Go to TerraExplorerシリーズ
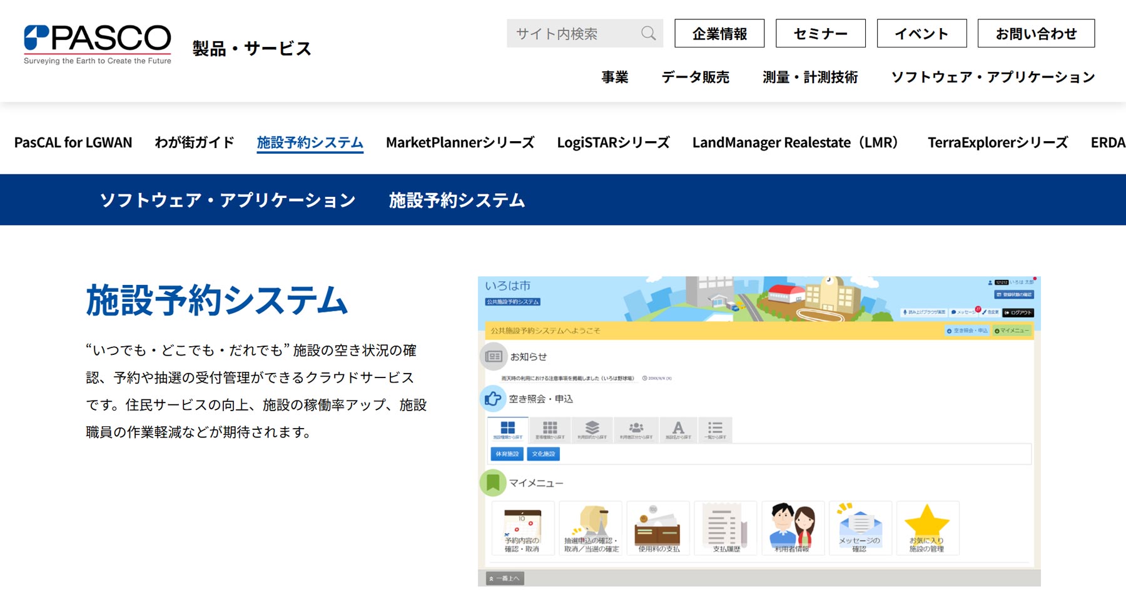Viewport: 1126px width, 613px height. [998, 142]
